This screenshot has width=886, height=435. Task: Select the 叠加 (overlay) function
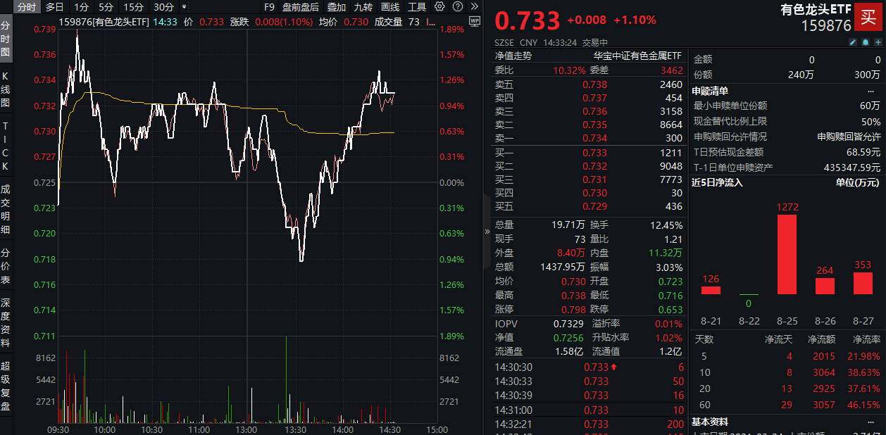tap(336, 6)
